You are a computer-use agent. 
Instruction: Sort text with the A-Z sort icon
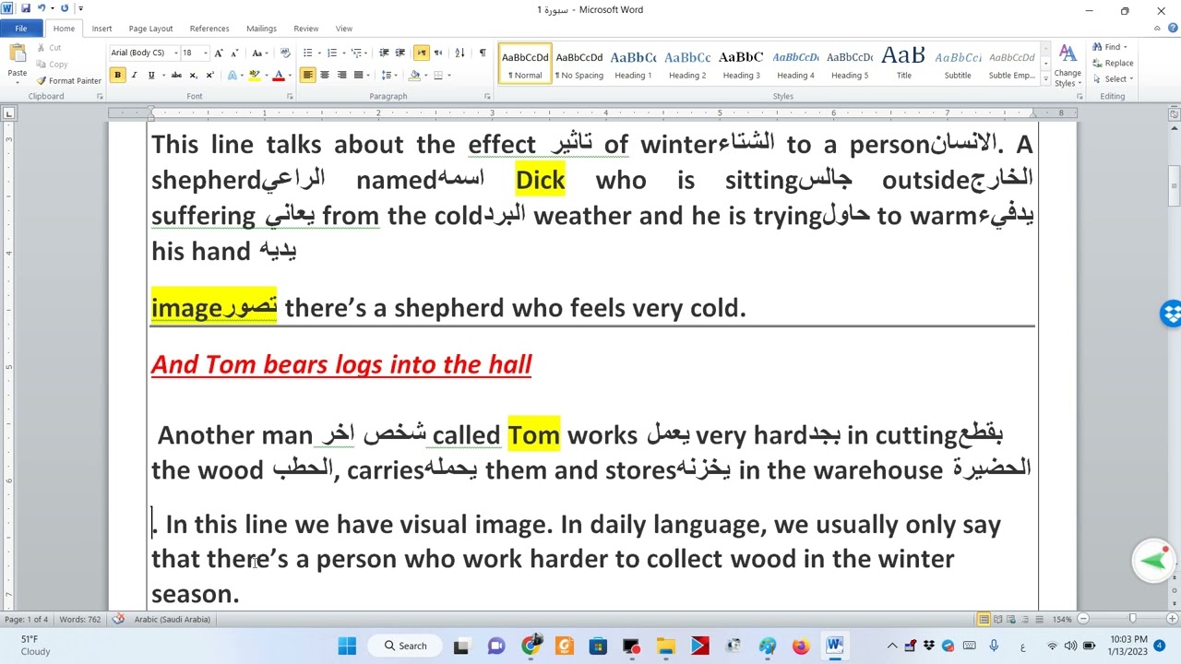click(x=460, y=53)
